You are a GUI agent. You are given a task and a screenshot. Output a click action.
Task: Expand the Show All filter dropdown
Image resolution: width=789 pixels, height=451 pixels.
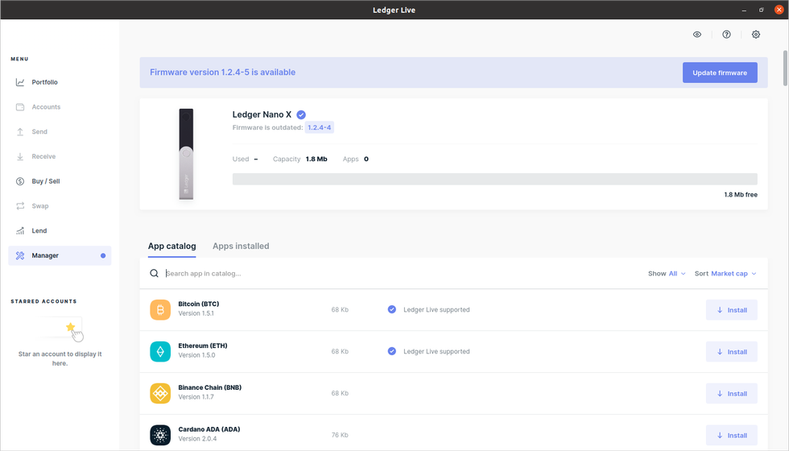click(x=676, y=274)
